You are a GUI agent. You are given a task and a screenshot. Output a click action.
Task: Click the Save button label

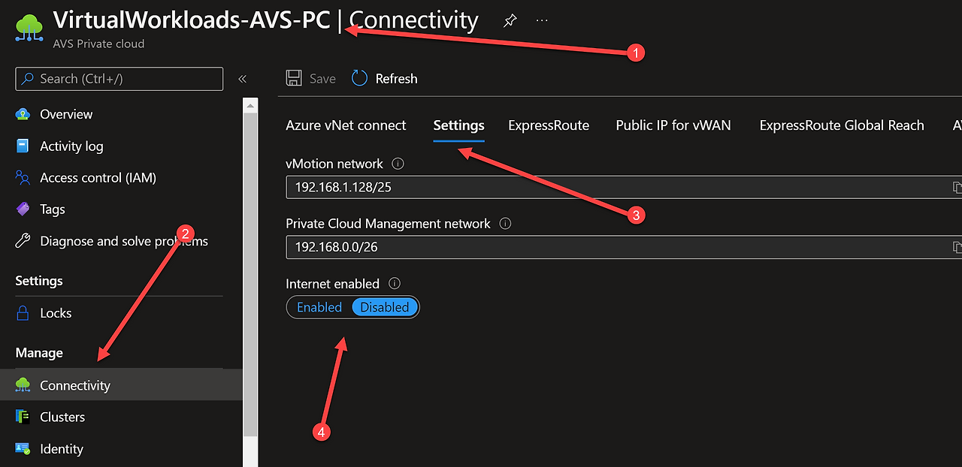[x=322, y=79]
